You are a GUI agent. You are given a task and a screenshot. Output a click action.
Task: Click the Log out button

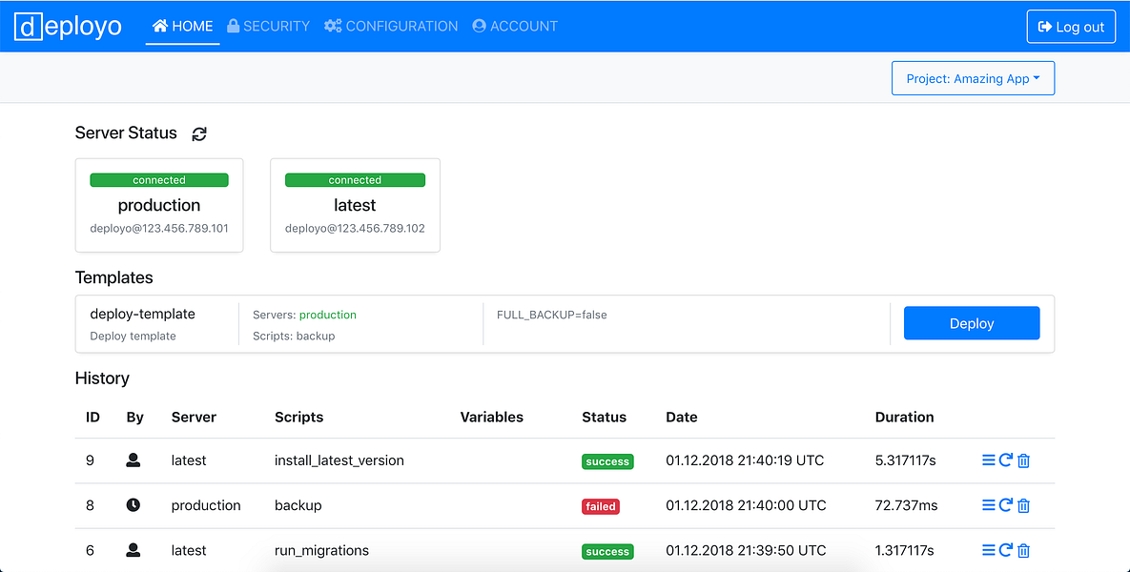1071,27
